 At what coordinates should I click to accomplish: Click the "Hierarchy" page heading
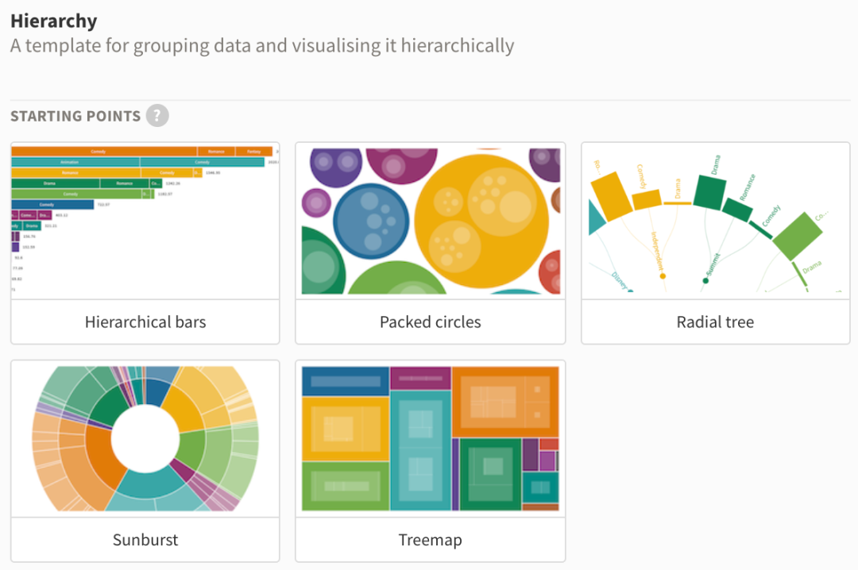[54, 21]
